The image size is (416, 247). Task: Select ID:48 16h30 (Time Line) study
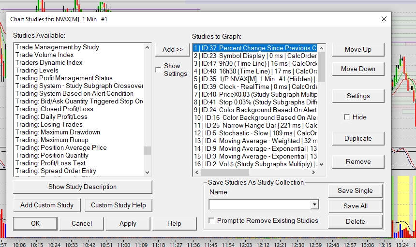click(x=255, y=71)
